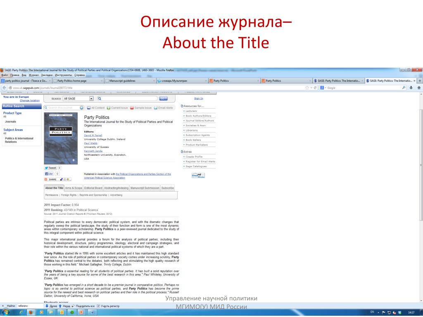The image size is (423, 317).
Task: Open the Справка menu
Action: tap(80, 75)
